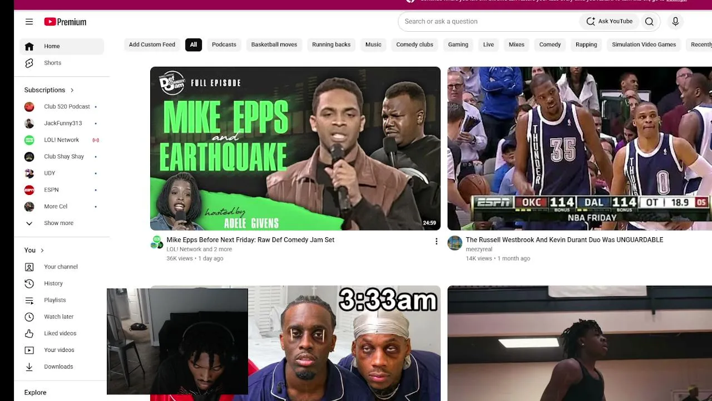Image resolution: width=712 pixels, height=401 pixels.
Task: Click Liked videos label in sidebar
Action: coord(60,334)
